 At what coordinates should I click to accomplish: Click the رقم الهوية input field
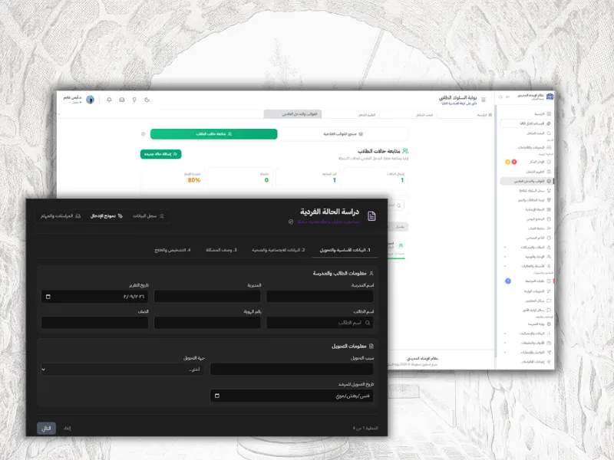pos(207,323)
